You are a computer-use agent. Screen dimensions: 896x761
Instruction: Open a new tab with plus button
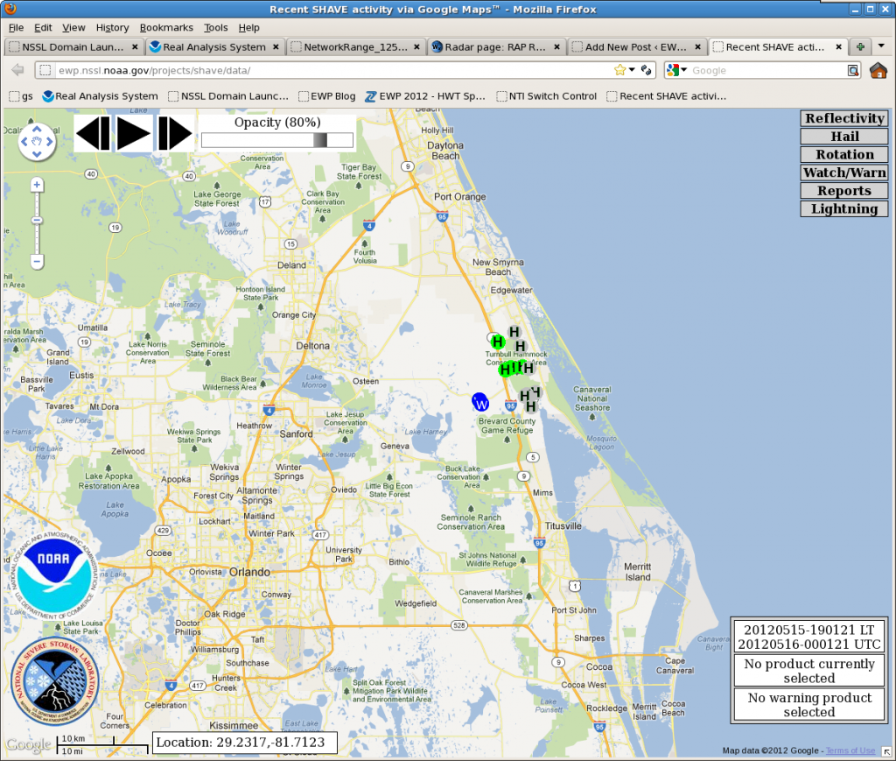[x=861, y=46]
